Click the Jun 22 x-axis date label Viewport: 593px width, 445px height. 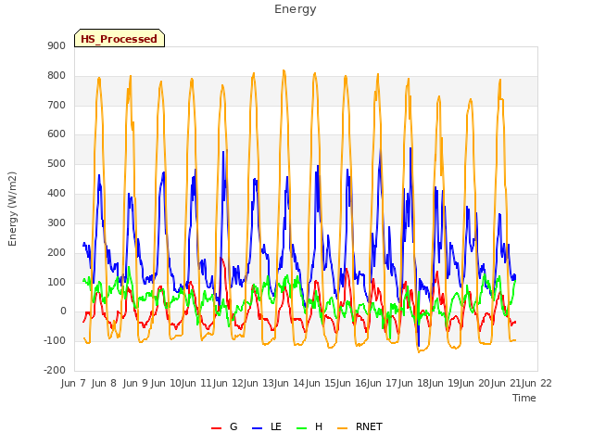pos(537,384)
